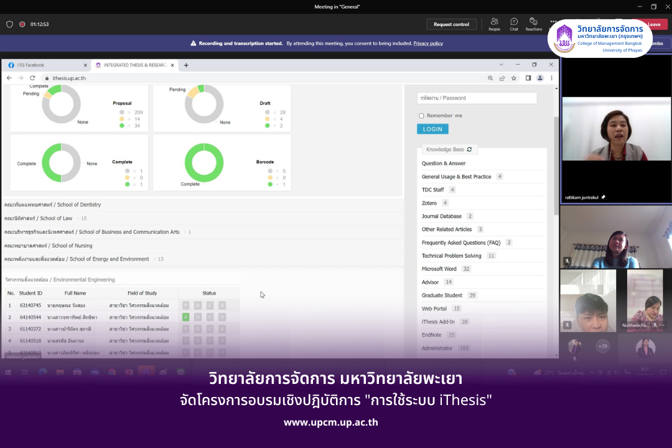
Task: Open the Journal Database category
Action: click(441, 217)
